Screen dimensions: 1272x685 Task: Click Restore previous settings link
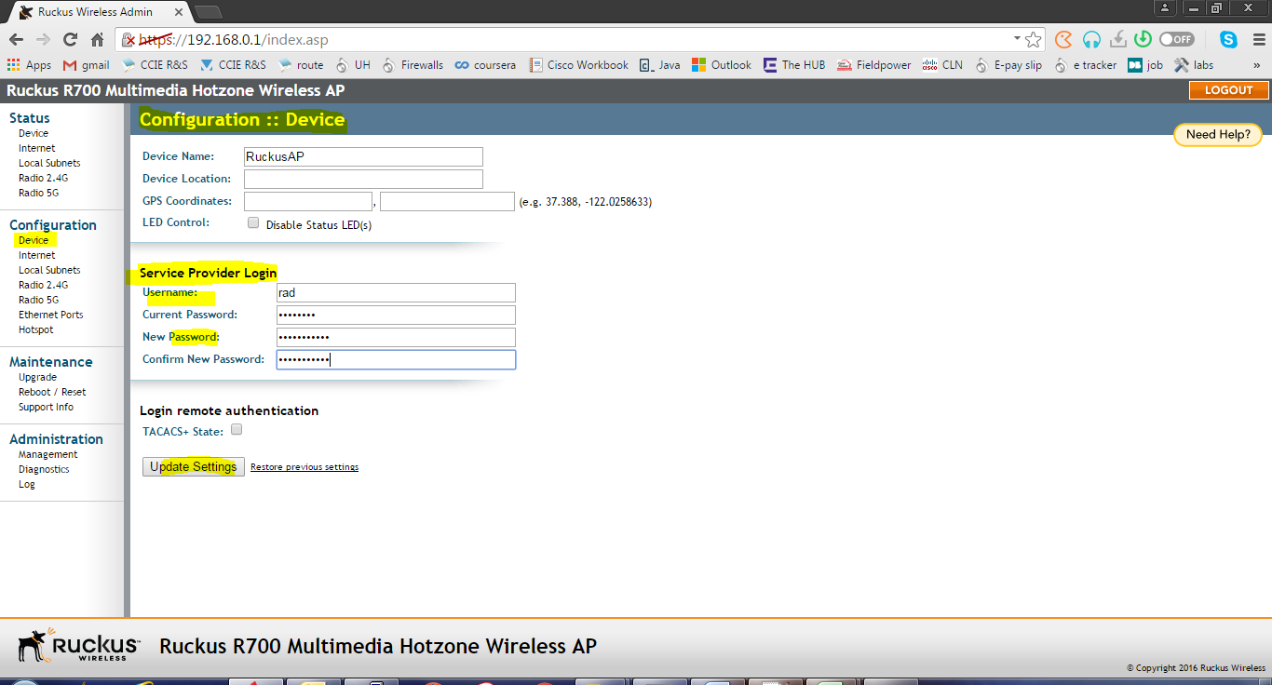pos(304,466)
